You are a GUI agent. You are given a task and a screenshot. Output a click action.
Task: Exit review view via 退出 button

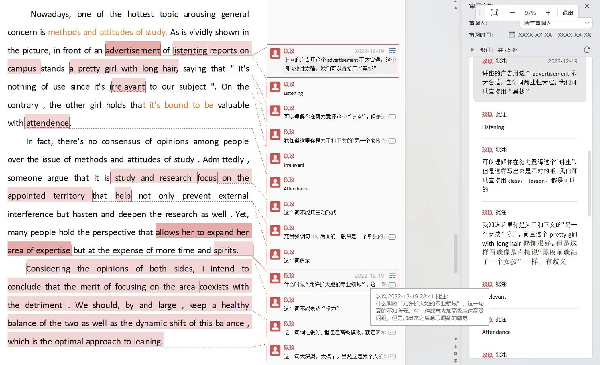click(568, 13)
